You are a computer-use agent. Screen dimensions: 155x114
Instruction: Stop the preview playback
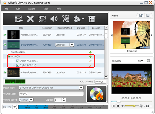pyautogui.click(x=118, y=106)
